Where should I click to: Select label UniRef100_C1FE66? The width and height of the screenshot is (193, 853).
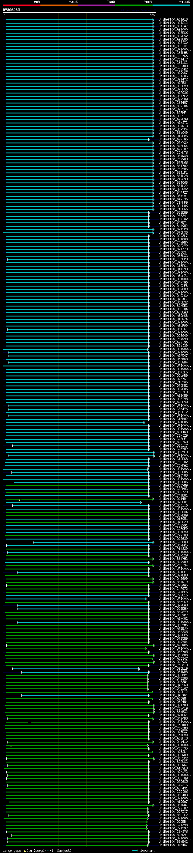pos(173,209)
